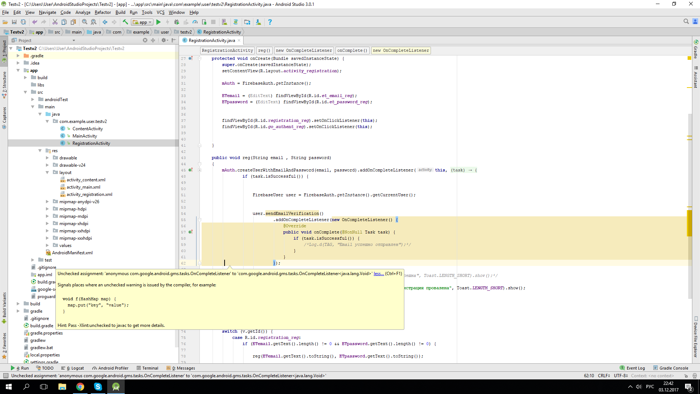Open Skype from the taskbar
The image size is (700, 394).
coord(98,387)
